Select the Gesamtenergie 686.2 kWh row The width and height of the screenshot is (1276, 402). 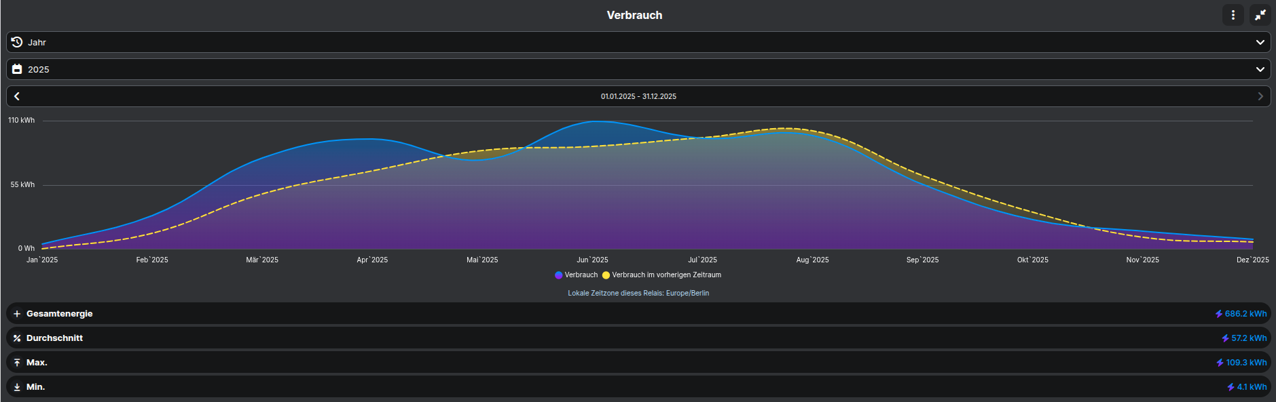pos(638,314)
